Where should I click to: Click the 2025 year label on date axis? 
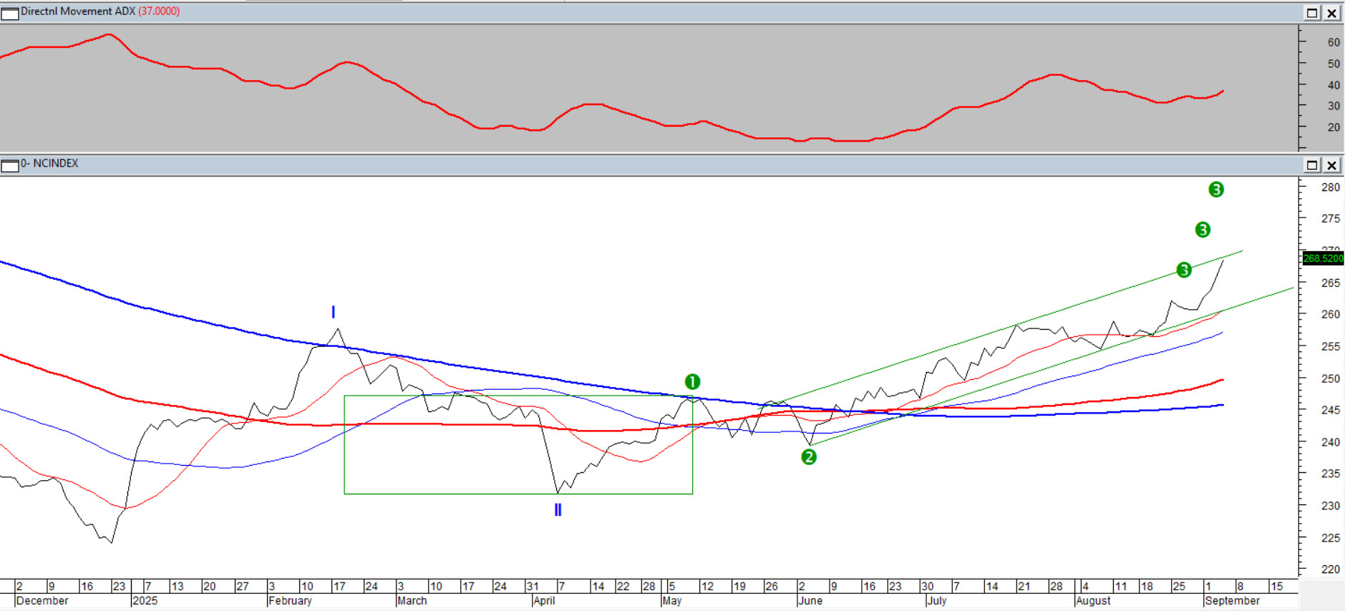pos(145,601)
